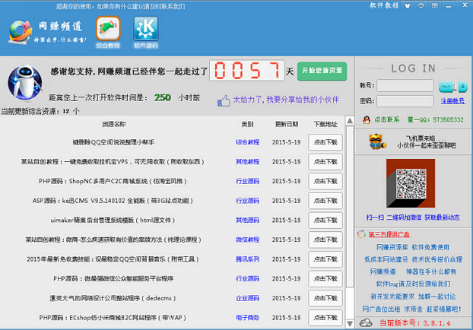Click ad link 网赚频道 神器在手什么都有
473x330 pixels.
413,271
